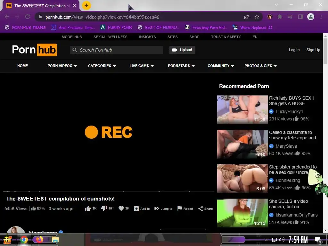Open the Share icon below the video
The width and height of the screenshot is (328, 246).
click(x=201, y=209)
